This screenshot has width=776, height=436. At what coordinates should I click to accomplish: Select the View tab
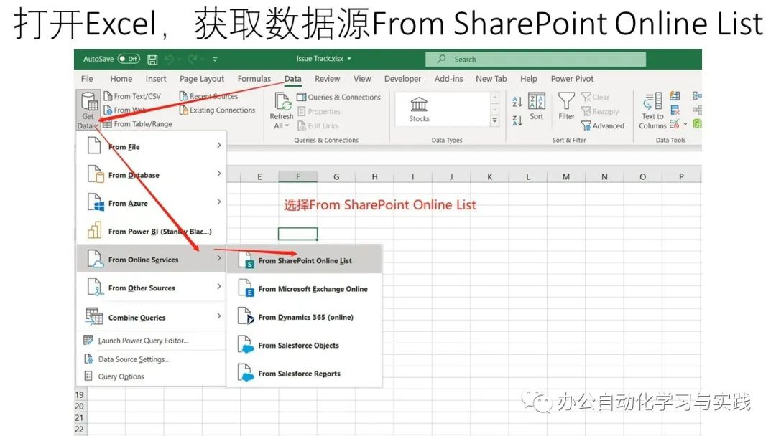click(x=362, y=78)
